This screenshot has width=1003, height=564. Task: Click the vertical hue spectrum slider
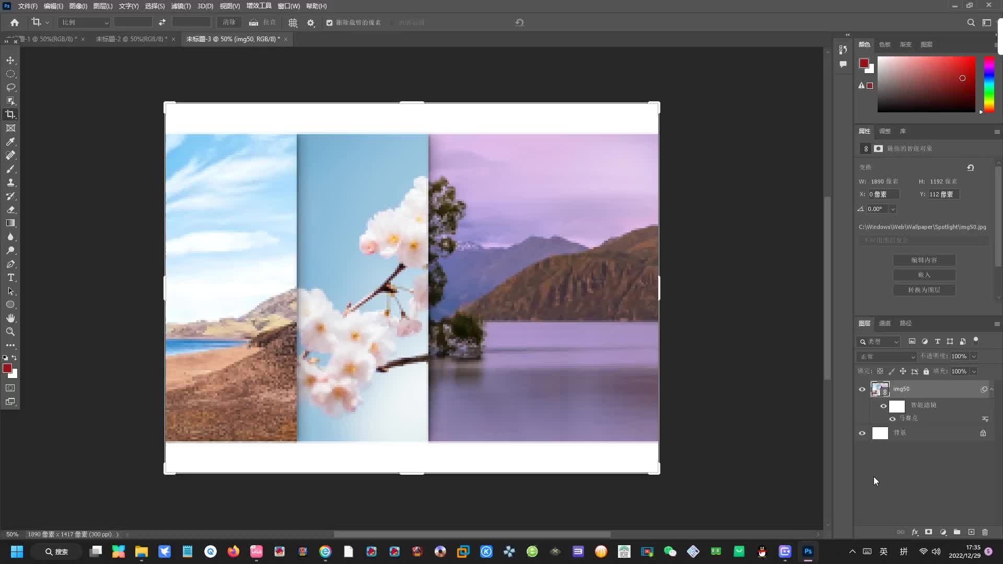point(989,84)
